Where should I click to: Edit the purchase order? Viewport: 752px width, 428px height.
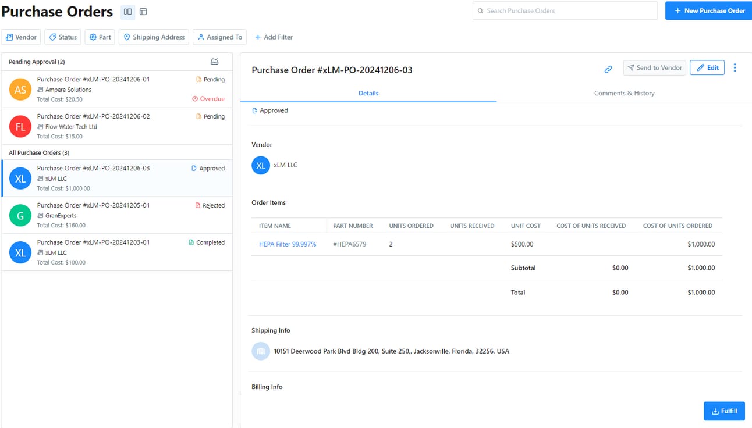point(707,67)
